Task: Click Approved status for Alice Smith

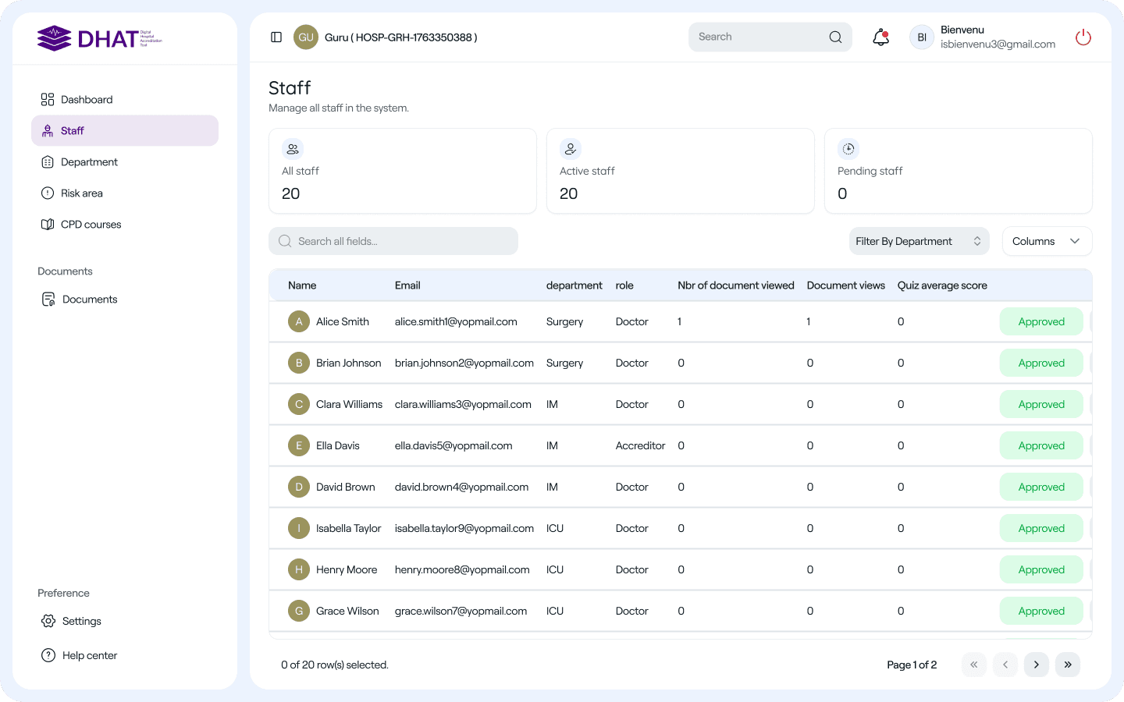Action: pos(1040,322)
